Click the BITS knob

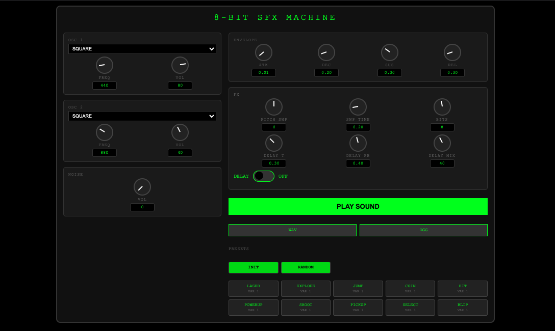pos(442,107)
